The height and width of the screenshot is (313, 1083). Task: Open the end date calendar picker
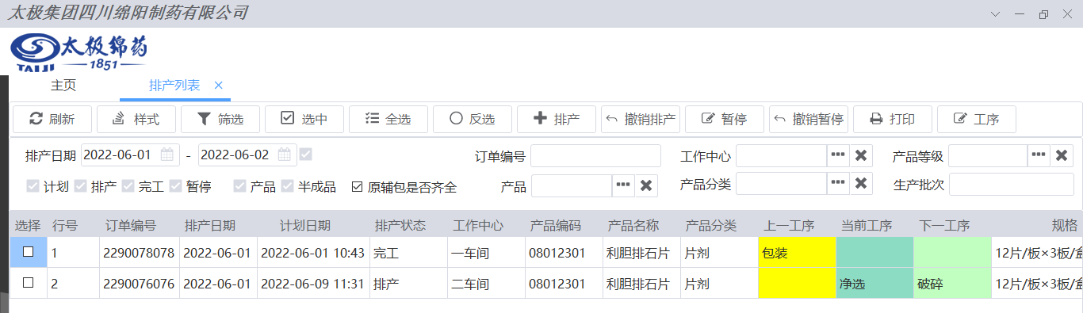285,155
